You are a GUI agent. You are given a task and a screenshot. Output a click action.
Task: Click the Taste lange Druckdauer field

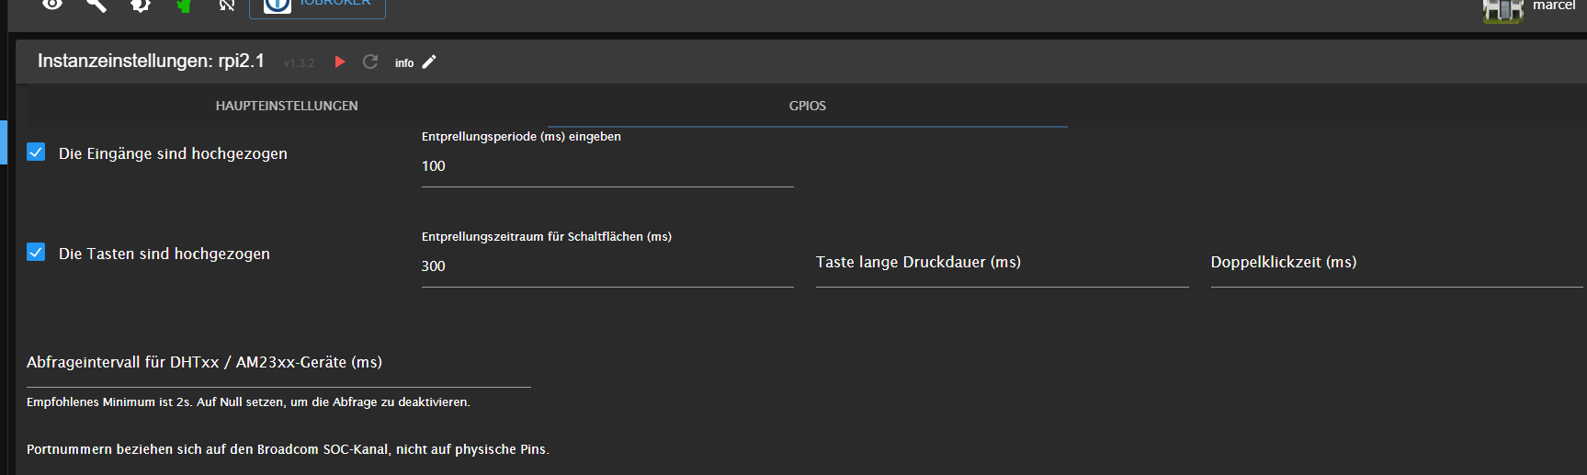(x=1003, y=265)
